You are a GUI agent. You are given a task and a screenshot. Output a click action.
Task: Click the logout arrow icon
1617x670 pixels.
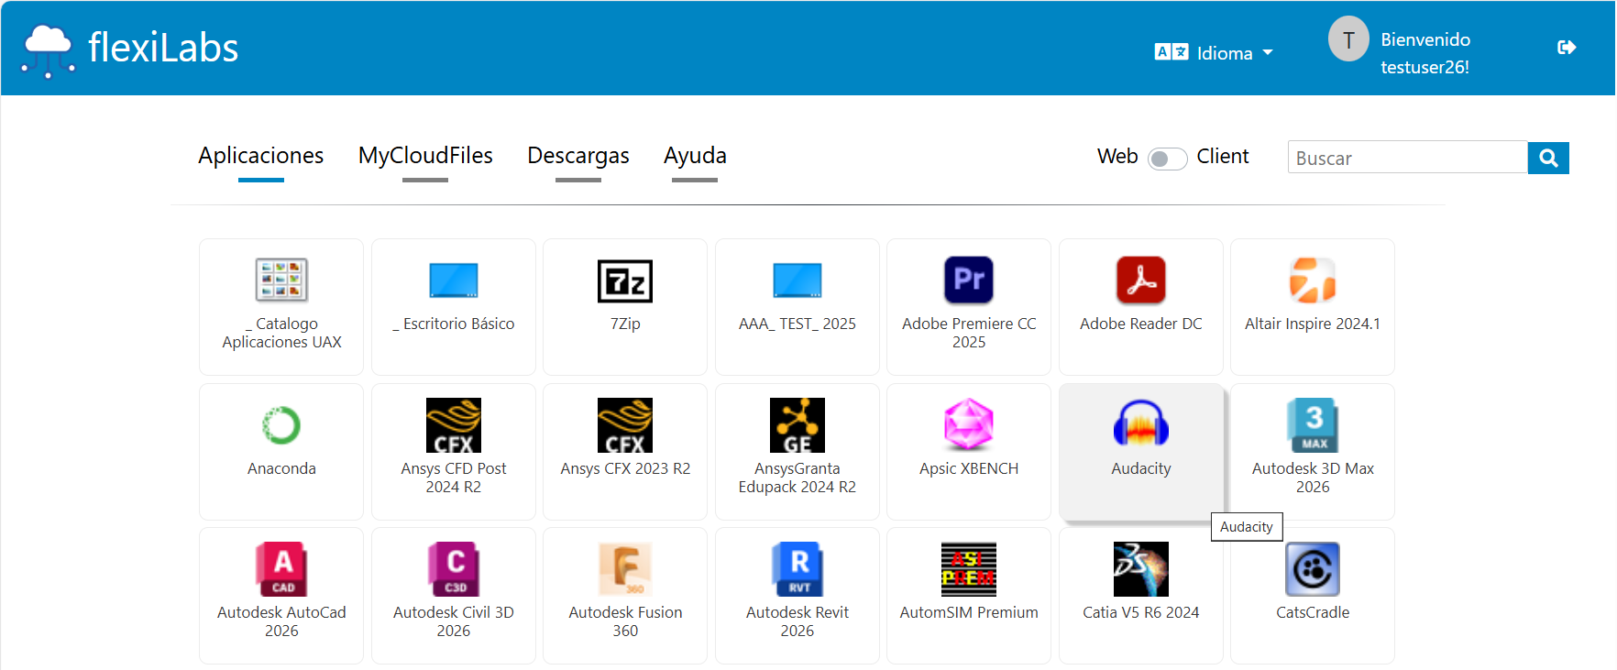(x=1566, y=48)
